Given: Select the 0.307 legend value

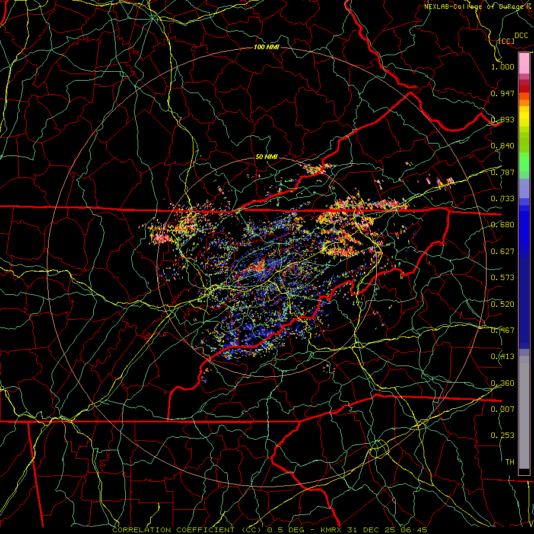Looking at the screenshot, I should point(503,409).
